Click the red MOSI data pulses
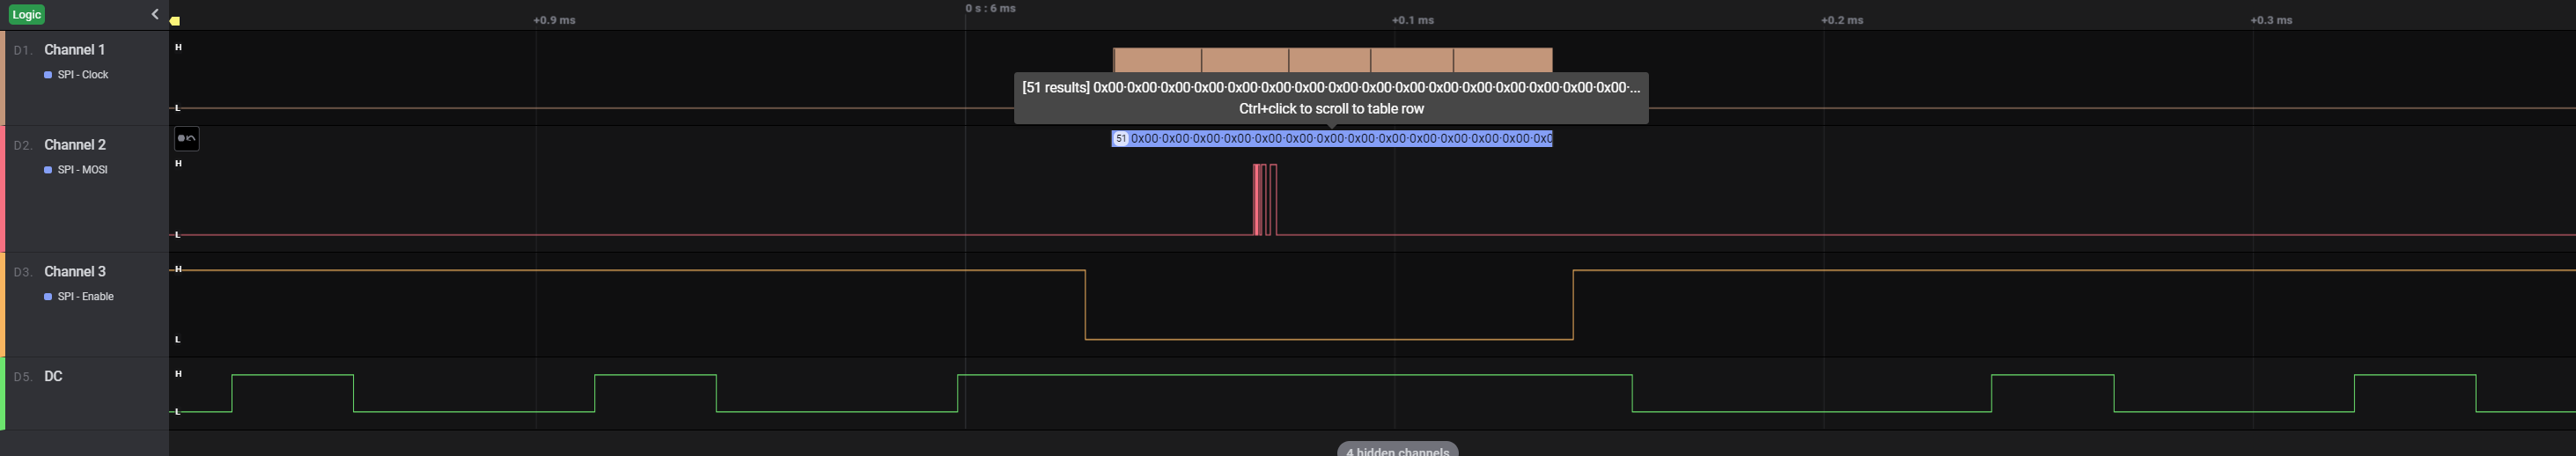Viewport: 2576px width, 456px height. [1265, 200]
